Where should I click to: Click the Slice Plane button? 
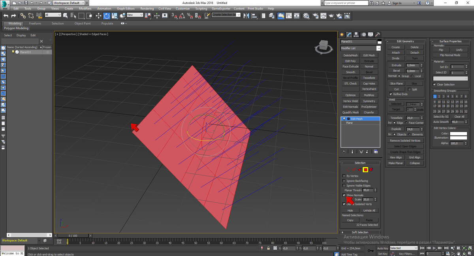pos(397,84)
